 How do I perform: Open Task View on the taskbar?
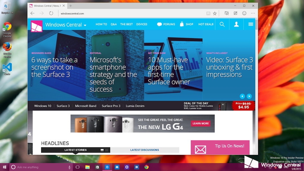coord(78,167)
